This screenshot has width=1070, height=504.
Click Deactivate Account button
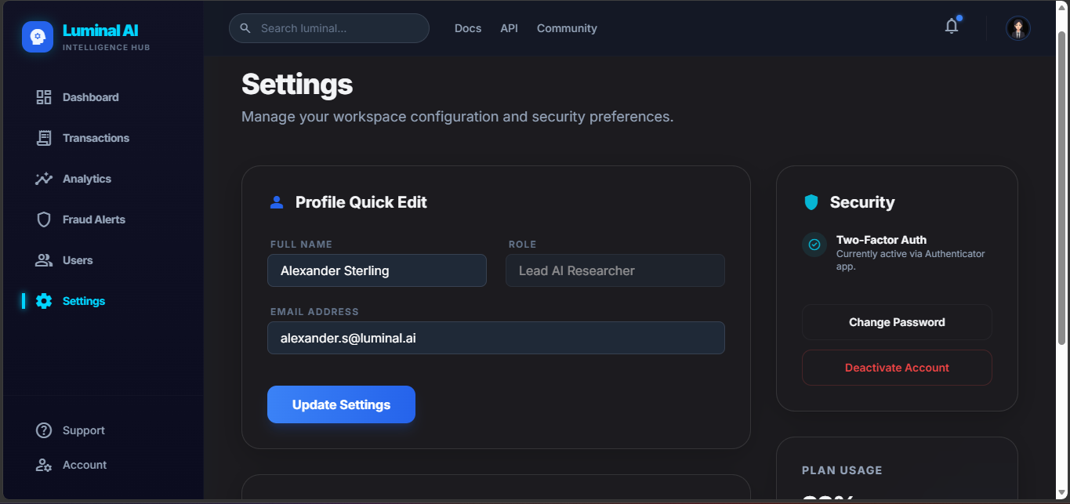pos(897,368)
